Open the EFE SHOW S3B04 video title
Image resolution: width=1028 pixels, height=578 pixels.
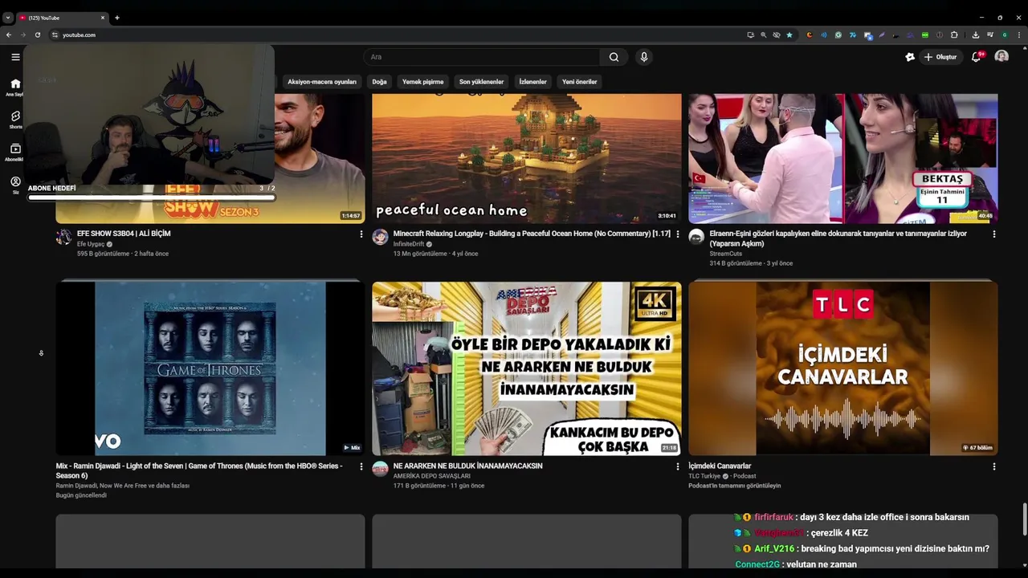tap(124, 234)
